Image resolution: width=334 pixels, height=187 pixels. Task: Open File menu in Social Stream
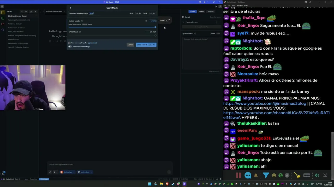225,5
